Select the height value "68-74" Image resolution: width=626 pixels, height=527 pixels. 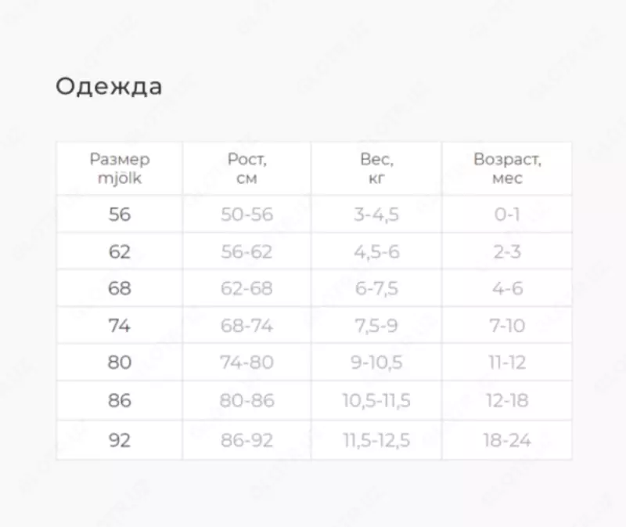246,326
